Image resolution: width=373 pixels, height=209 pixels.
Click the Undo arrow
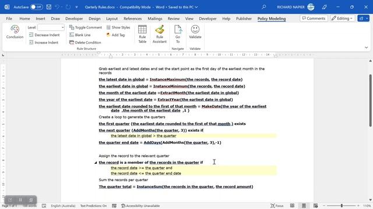(x=57, y=7)
